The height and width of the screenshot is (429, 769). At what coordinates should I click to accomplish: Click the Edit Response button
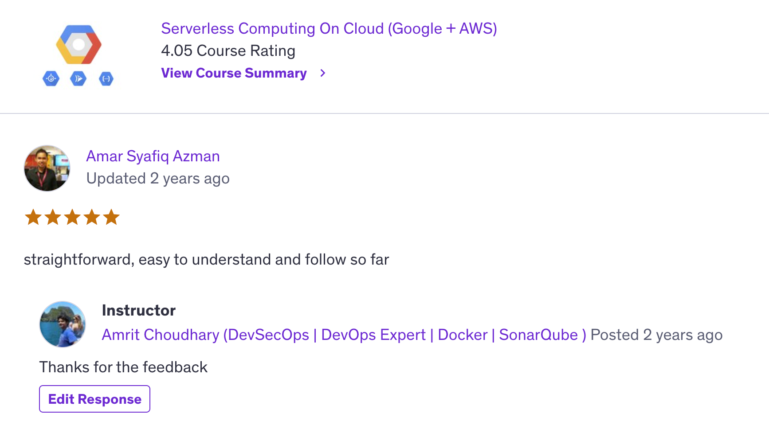(94, 399)
